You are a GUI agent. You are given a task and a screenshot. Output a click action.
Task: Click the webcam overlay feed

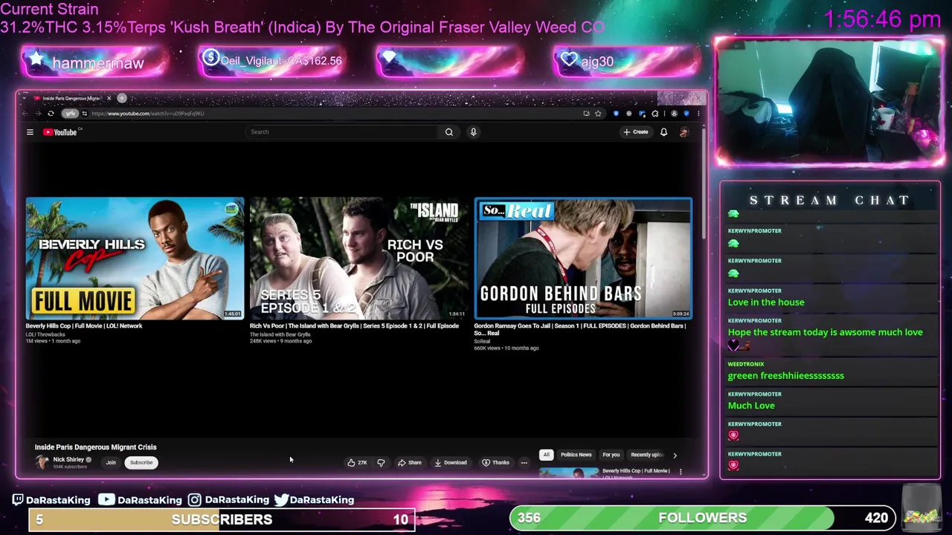point(829,102)
